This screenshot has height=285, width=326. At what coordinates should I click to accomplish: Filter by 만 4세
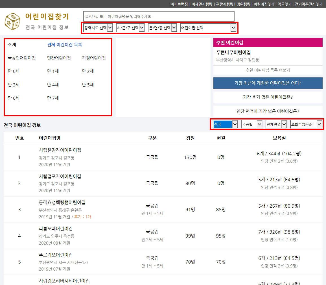tap(53, 85)
